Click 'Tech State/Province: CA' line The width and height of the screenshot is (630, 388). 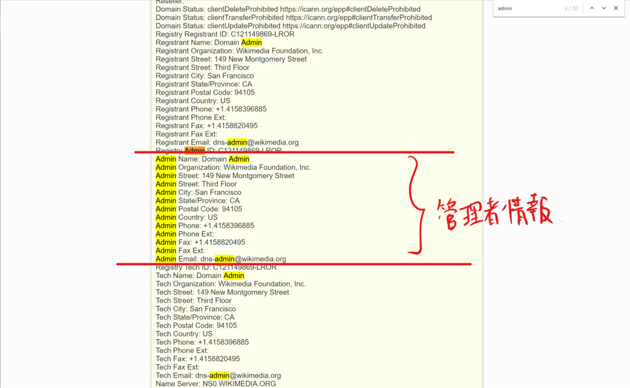pyautogui.click(x=195, y=317)
